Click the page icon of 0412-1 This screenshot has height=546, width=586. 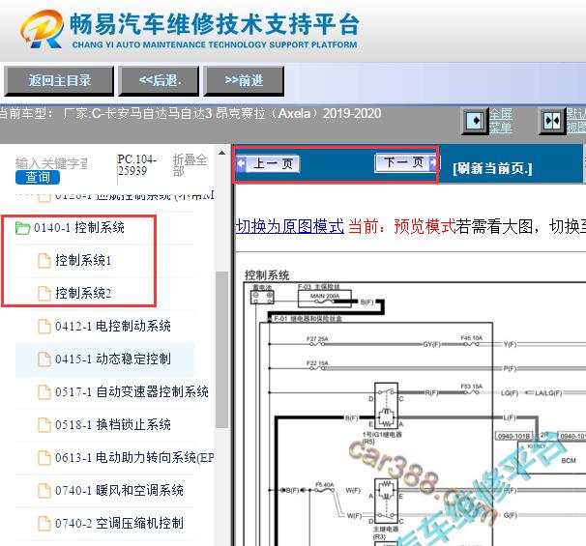click(44, 326)
